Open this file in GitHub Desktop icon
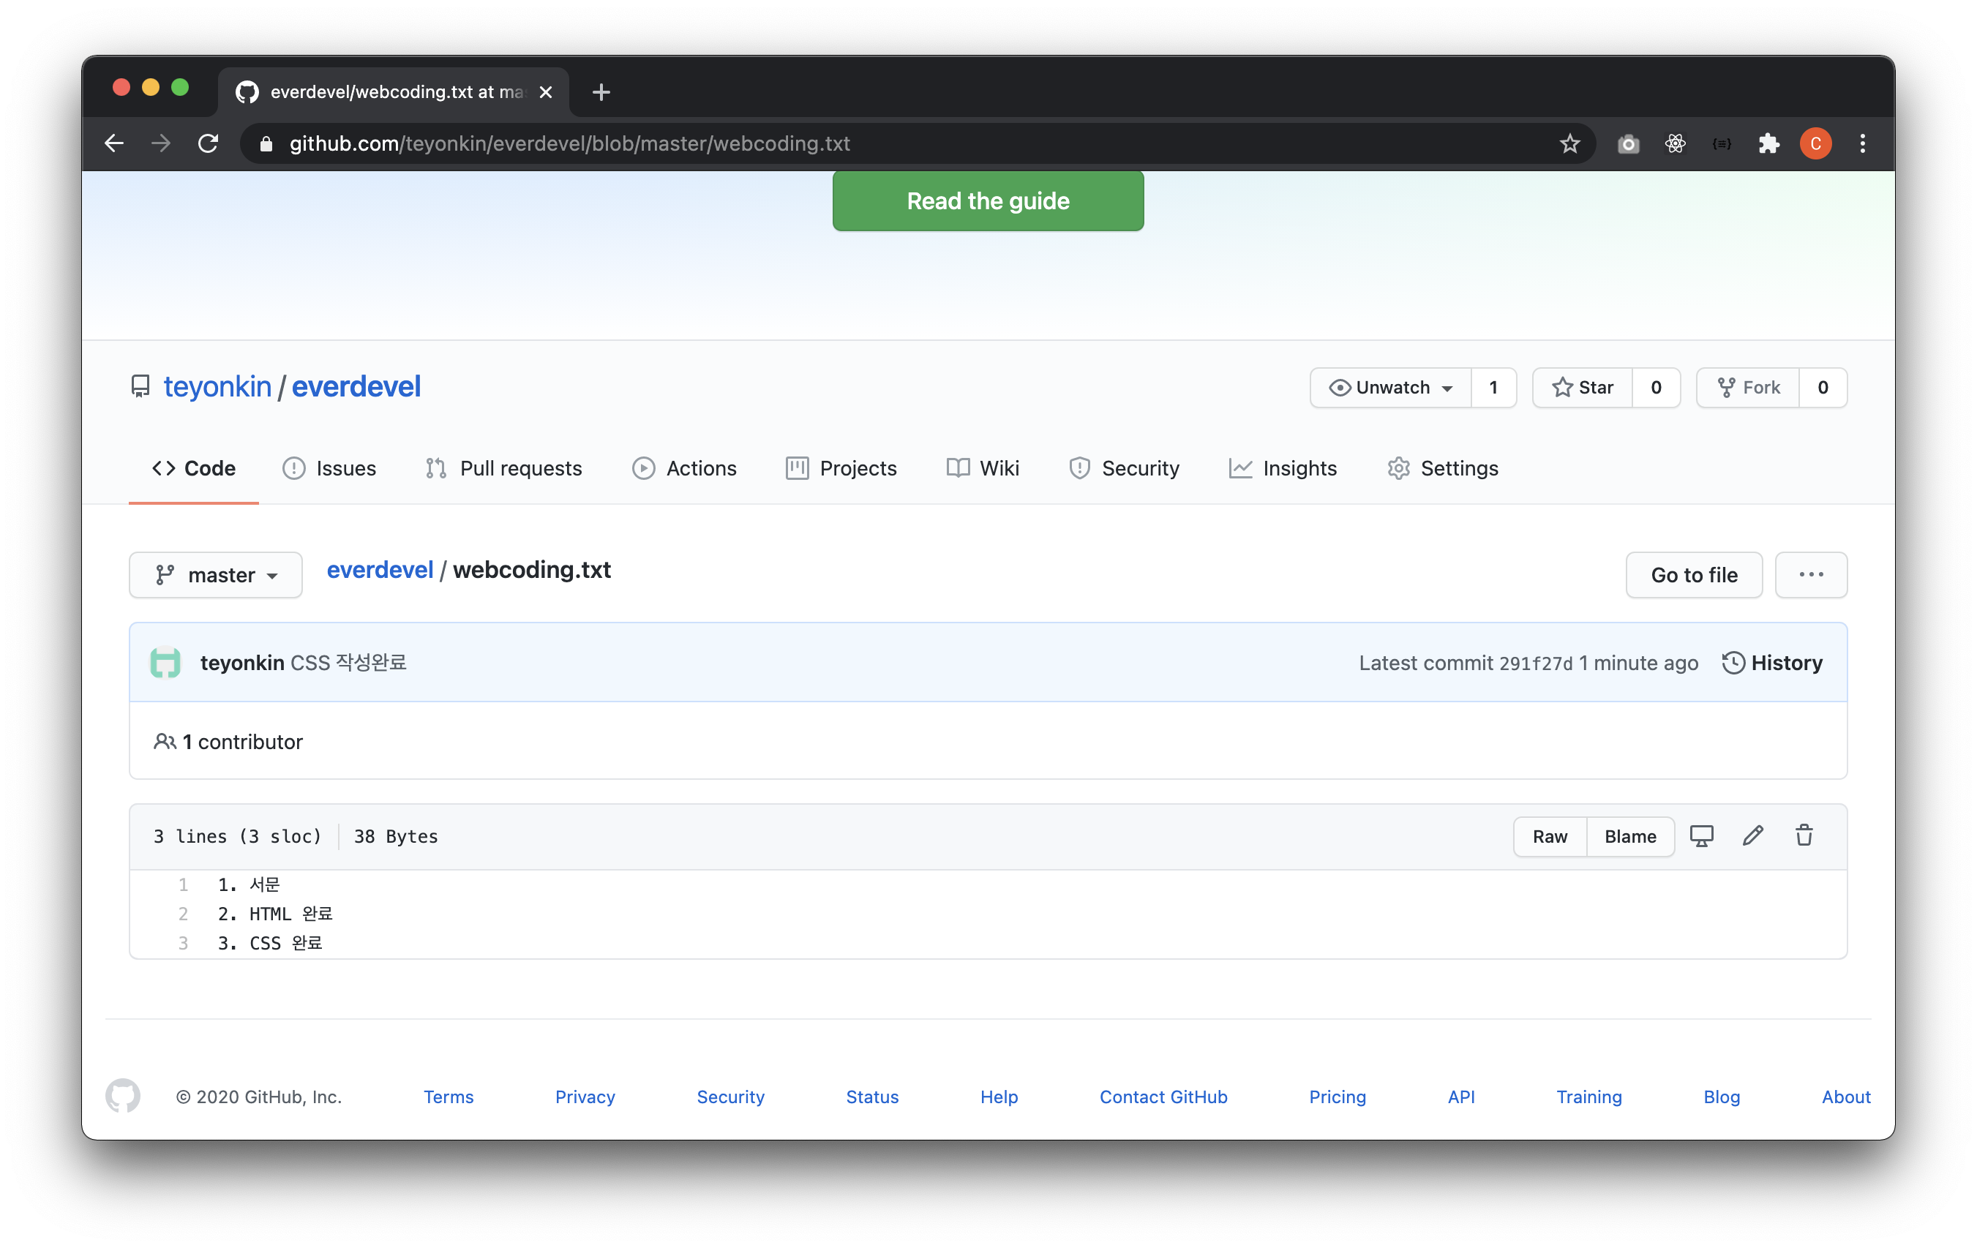This screenshot has height=1248, width=1977. [1702, 836]
